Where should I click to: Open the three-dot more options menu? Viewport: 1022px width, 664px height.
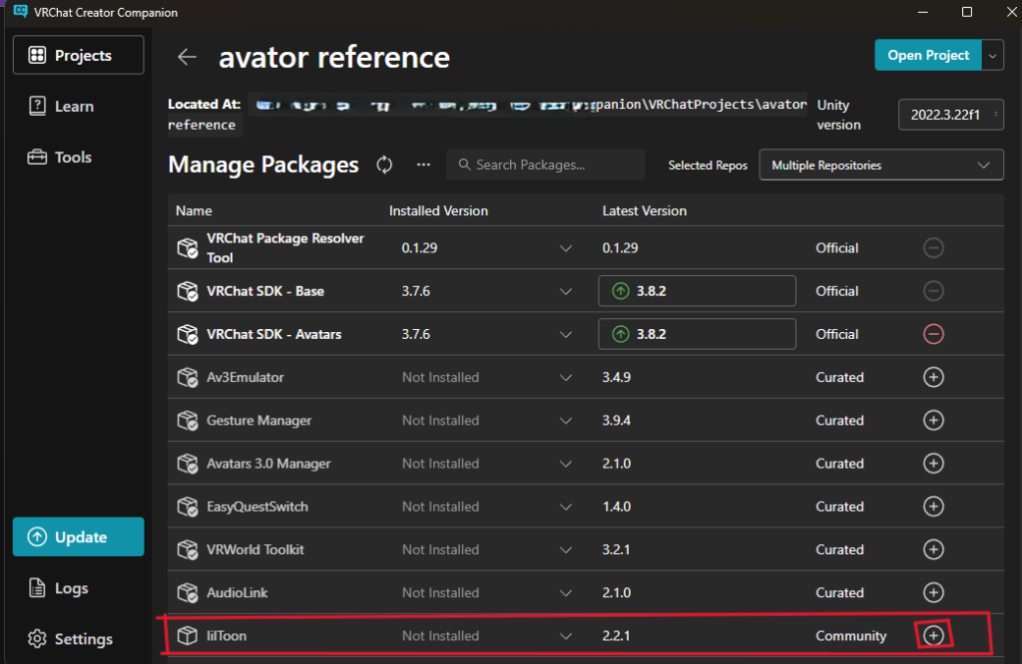(423, 165)
